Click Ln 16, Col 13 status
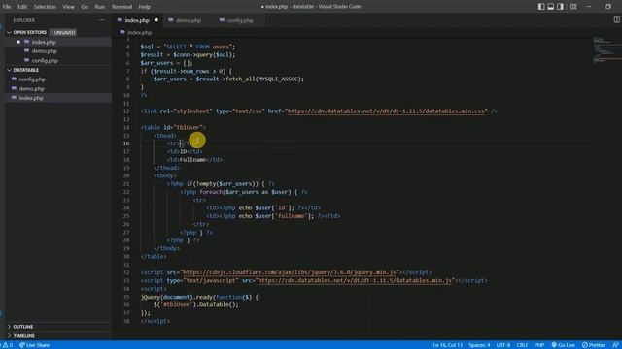Screen dimensions: 622x349 click(447, 345)
